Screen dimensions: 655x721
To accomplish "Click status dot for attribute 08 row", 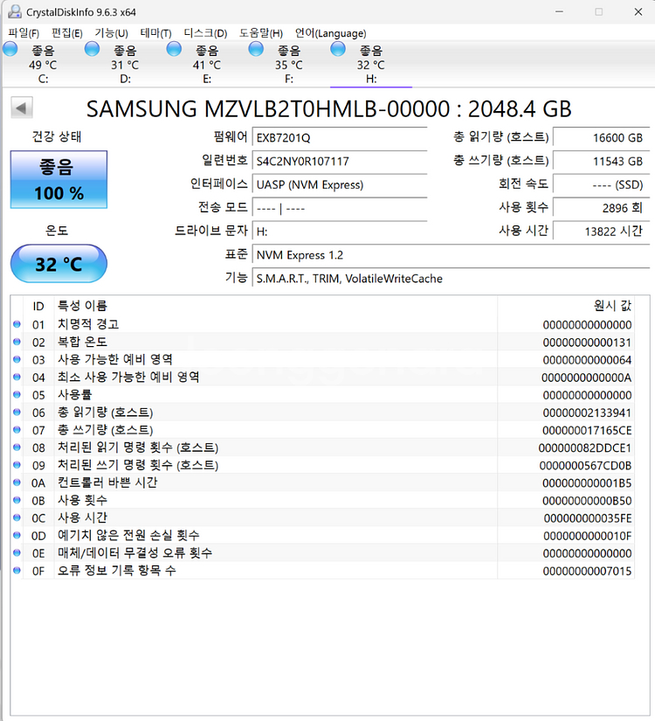I will [17, 447].
